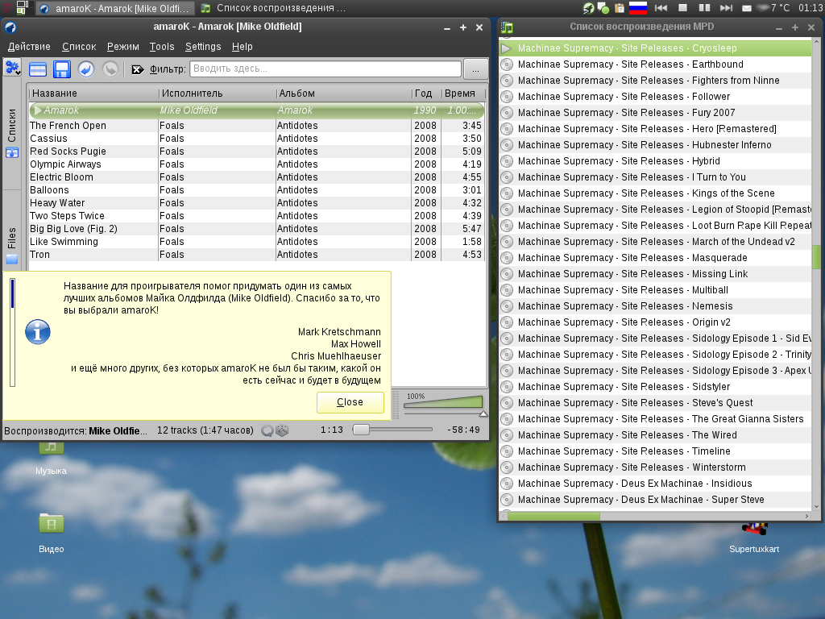
Task: Stop playback from the top panel
Action: (x=683, y=8)
